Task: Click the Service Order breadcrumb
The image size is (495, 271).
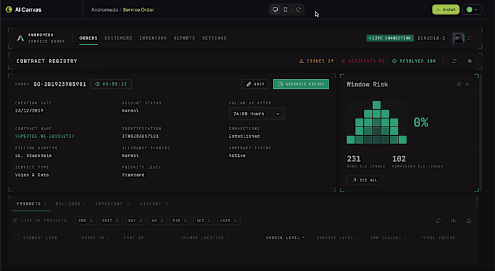Action: pyautogui.click(x=138, y=10)
